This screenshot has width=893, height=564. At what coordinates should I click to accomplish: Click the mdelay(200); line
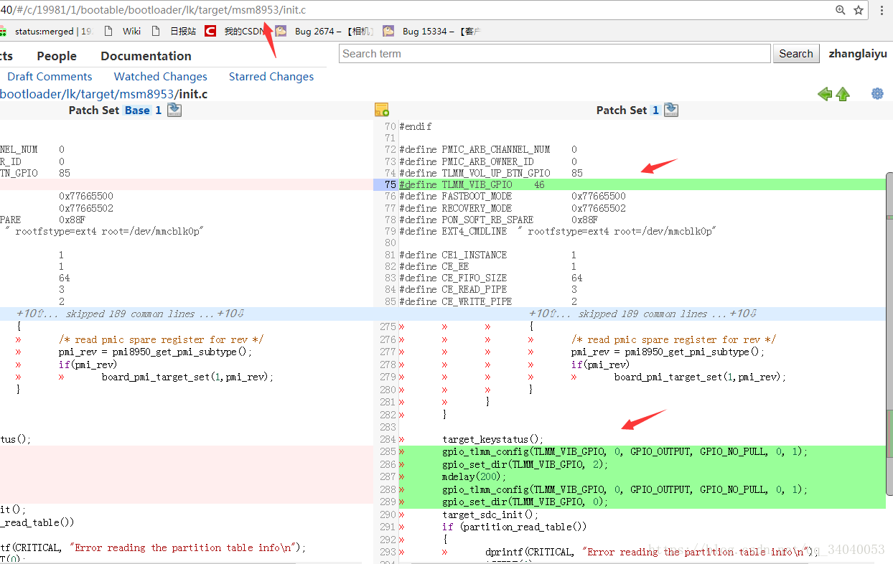(474, 476)
